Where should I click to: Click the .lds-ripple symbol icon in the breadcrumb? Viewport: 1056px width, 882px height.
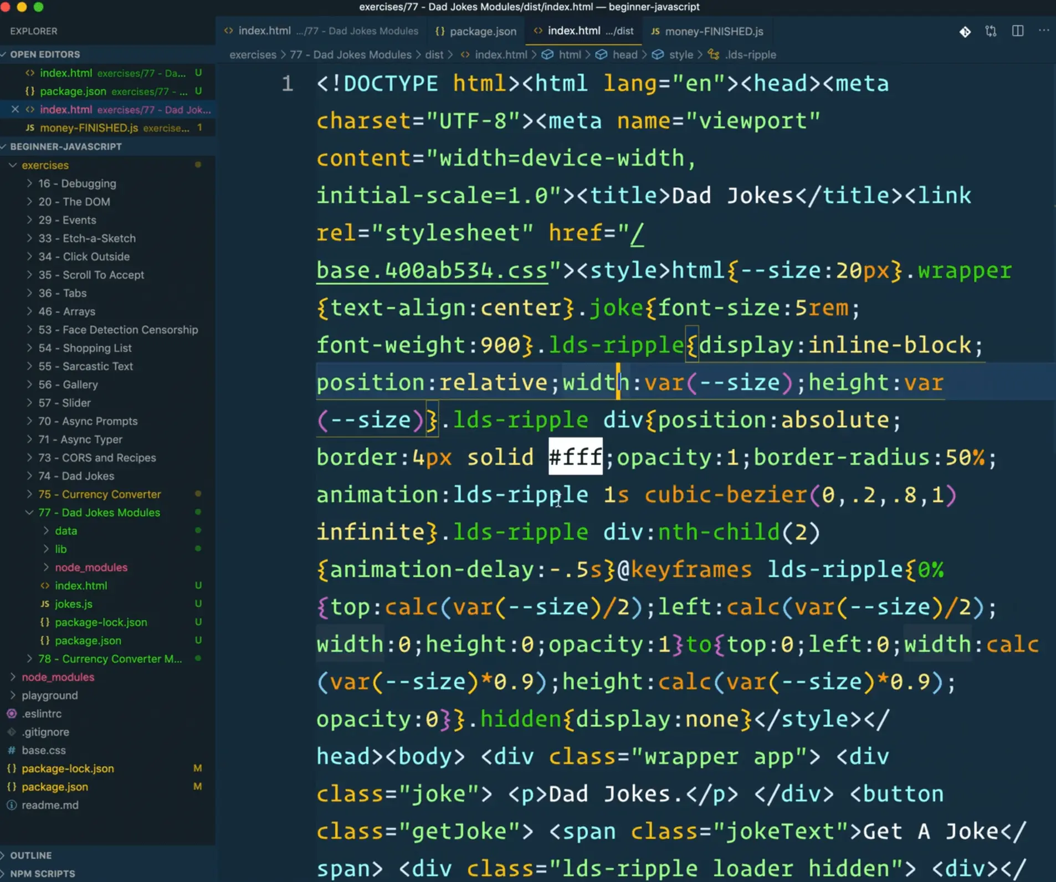pyautogui.click(x=714, y=54)
